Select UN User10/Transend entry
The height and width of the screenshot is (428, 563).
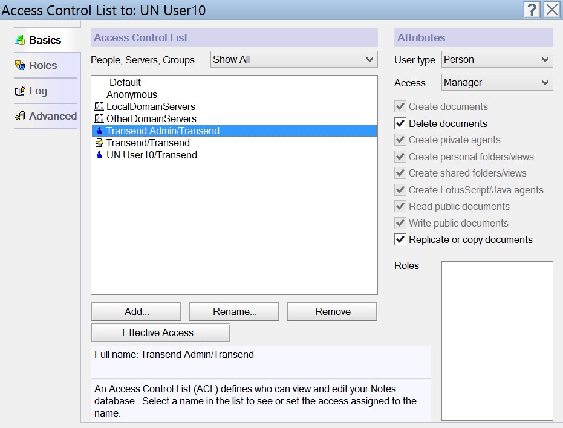[234, 155]
